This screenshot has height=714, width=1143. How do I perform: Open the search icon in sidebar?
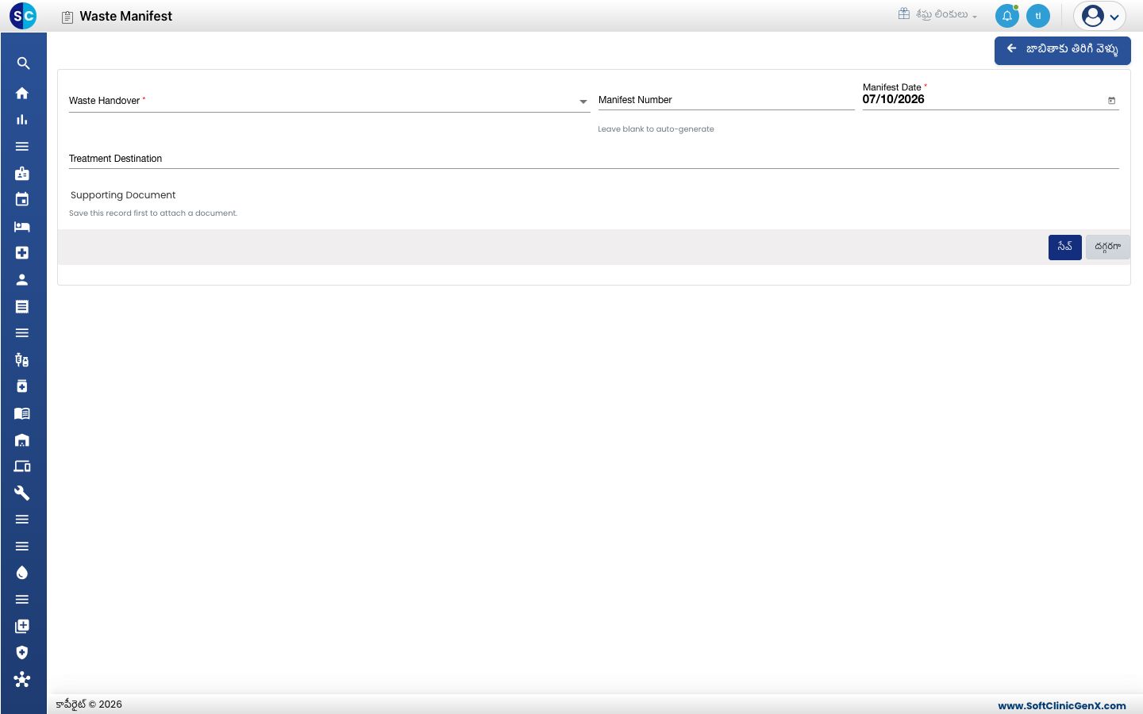coord(23,63)
